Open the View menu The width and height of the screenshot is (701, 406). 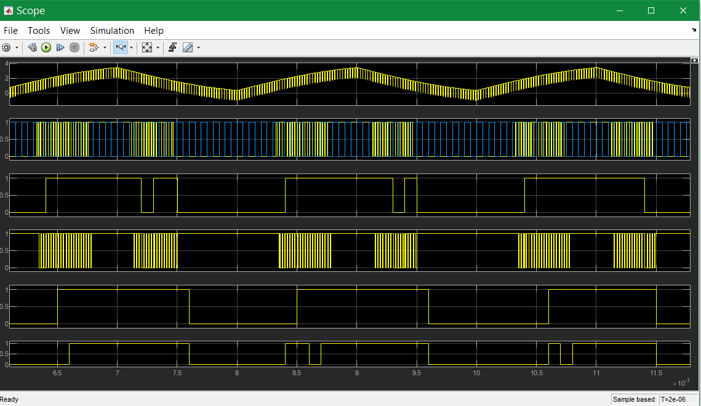coord(70,31)
